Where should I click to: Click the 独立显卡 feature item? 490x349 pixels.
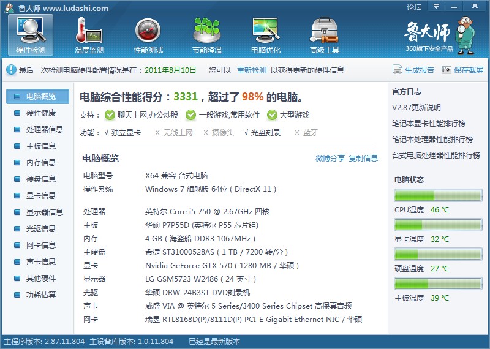[x=123, y=133]
